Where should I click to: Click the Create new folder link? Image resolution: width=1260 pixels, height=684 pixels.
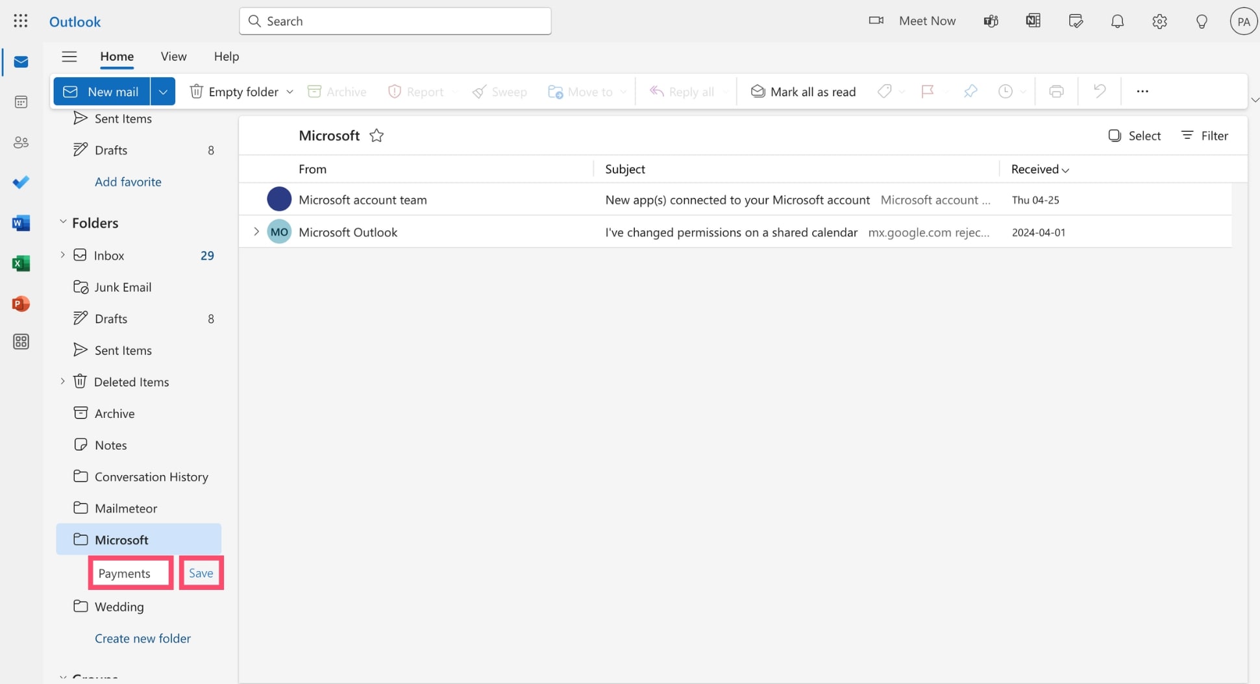pos(143,639)
